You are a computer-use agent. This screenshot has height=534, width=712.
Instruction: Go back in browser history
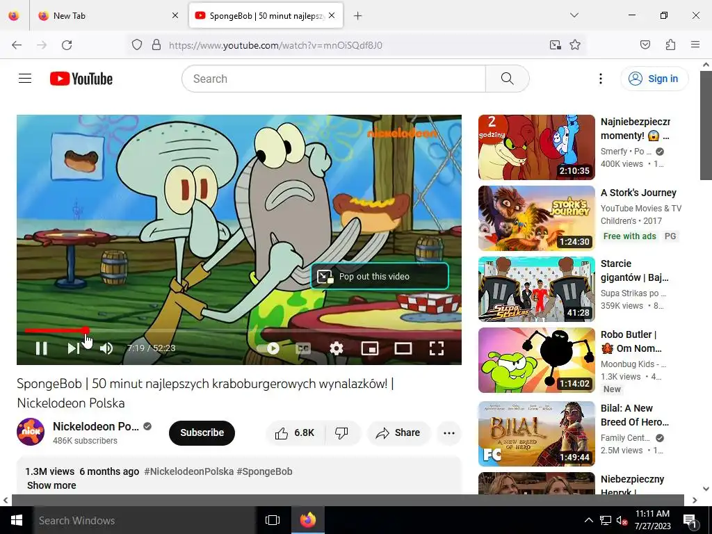17,45
